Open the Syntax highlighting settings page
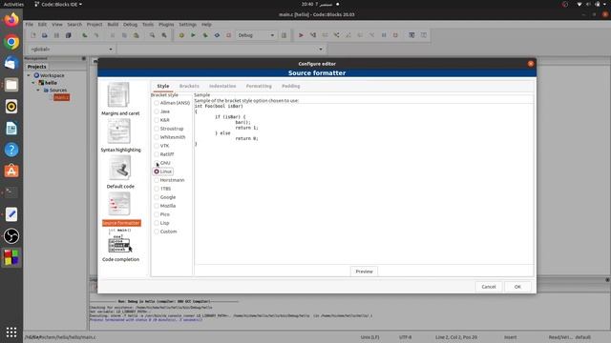Viewport: 611px width, 343px height. [120, 135]
